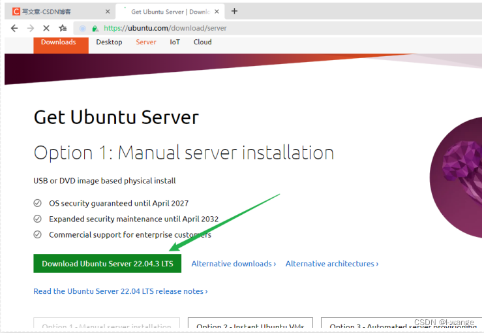This screenshot has height=333, width=484.
Task: Click OS security guaranteed until April 2027
Action: (119, 203)
